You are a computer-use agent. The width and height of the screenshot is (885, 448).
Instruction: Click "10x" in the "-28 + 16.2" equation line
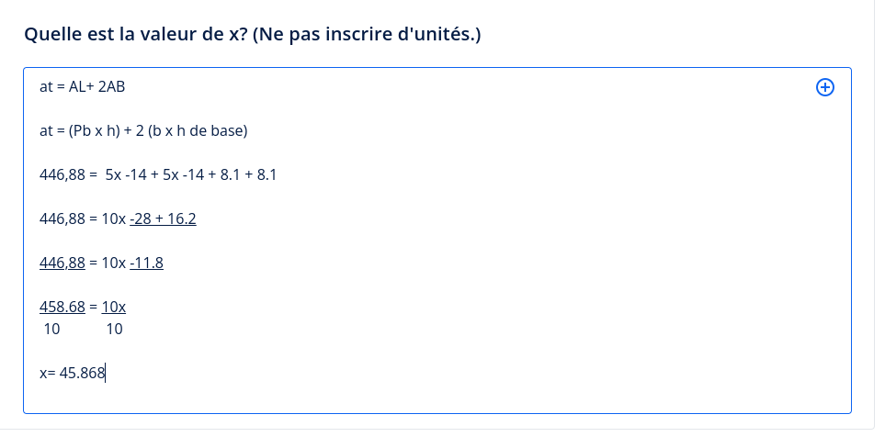click(x=114, y=218)
